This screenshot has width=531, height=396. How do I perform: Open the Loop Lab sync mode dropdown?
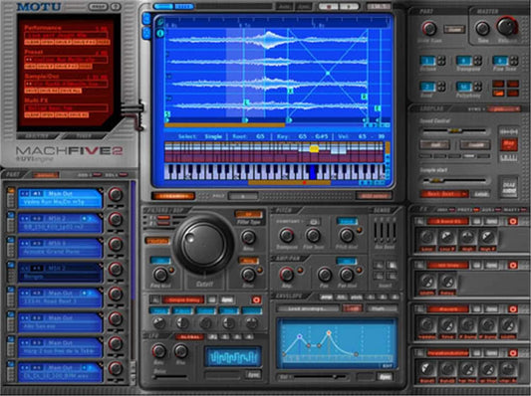pyautogui.click(x=504, y=108)
